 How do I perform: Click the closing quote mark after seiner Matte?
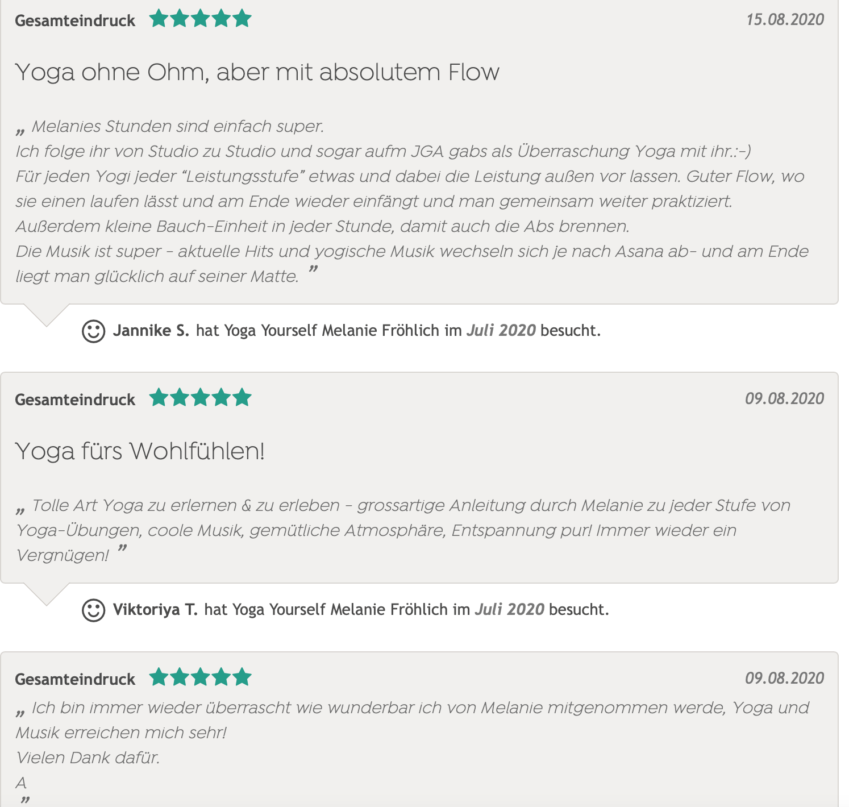(313, 270)
